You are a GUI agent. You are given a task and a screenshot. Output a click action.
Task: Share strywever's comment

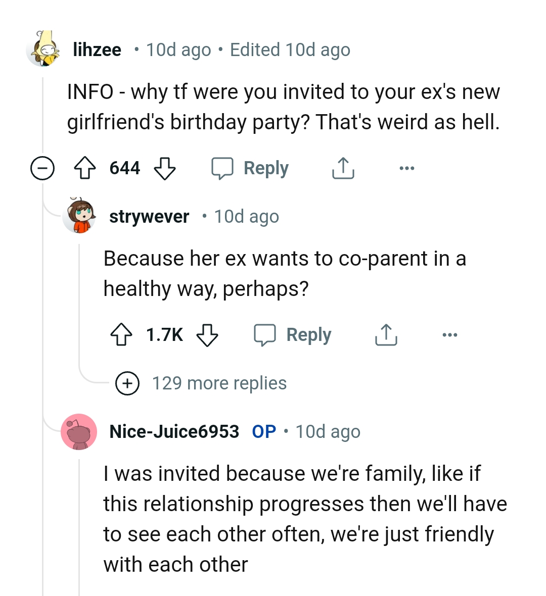tap(386, 334)
